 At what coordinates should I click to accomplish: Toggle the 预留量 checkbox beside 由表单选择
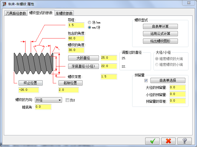click(146, 81)
